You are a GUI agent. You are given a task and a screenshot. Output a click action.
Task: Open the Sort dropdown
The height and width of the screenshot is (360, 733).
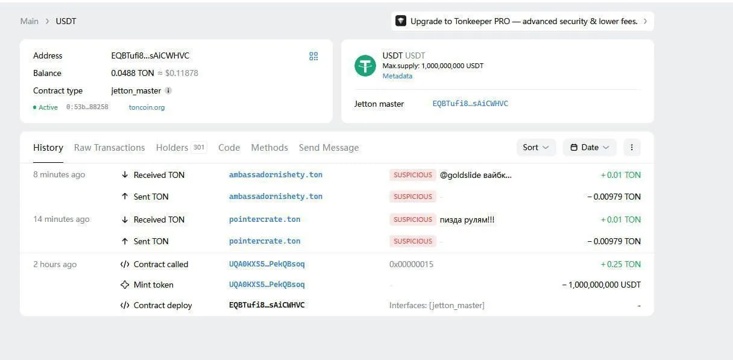pos(536,147)
